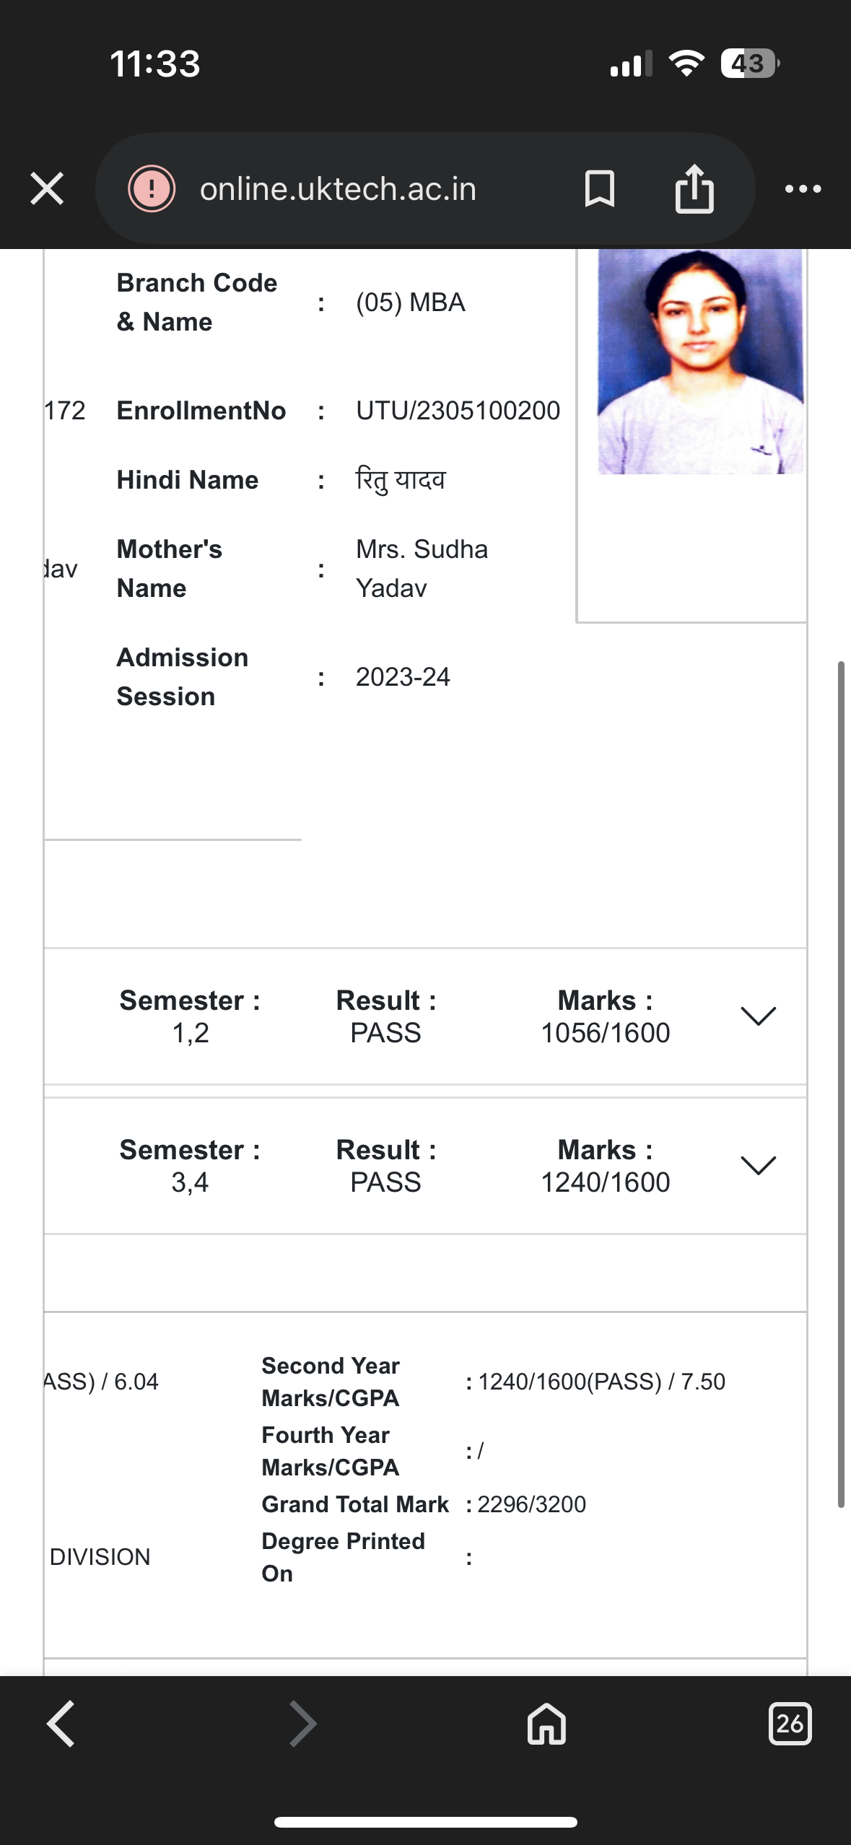Tap Marks 1056/1600 in semester 1,2 row
851x1845 pixels.
pos(605,1033)
